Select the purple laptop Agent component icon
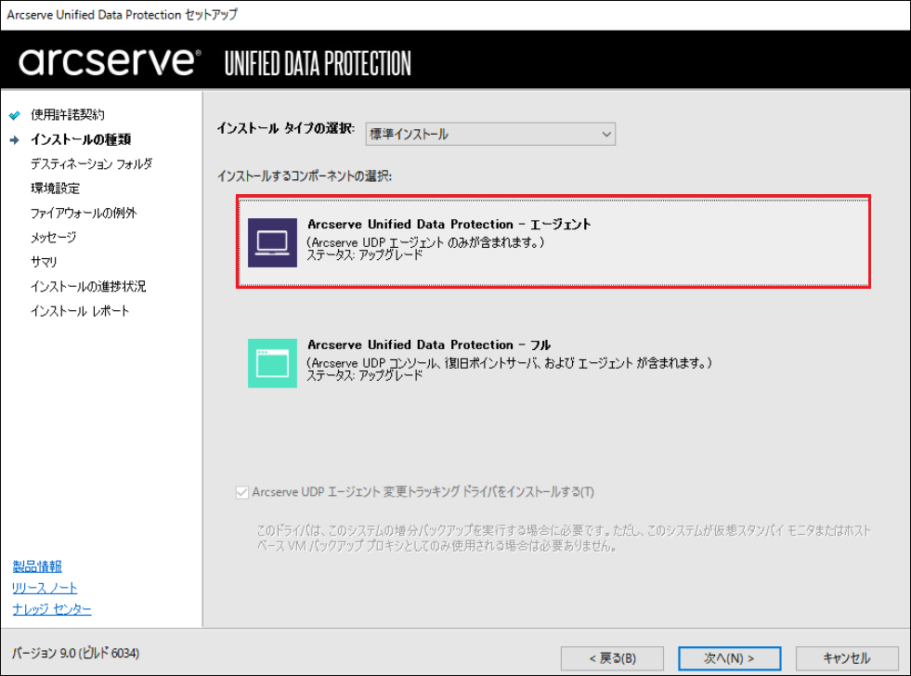This screenshot has height=676, width=911. tap(272, 242)
